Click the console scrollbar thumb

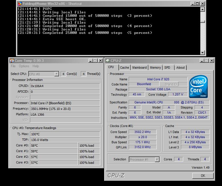coord(203,22)
